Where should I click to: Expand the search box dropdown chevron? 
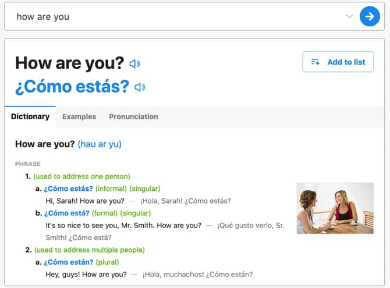pyautogui.click(x=349, y=16)
